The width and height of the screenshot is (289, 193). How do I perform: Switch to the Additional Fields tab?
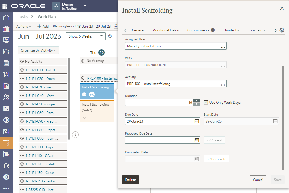(x=166, y=30)
